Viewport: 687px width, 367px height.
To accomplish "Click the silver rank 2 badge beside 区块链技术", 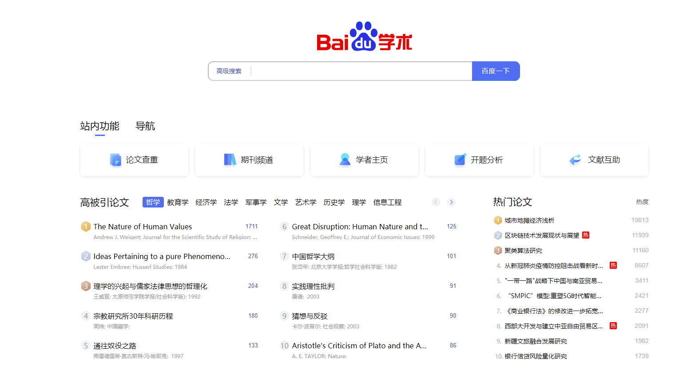I will pos(498,235).
